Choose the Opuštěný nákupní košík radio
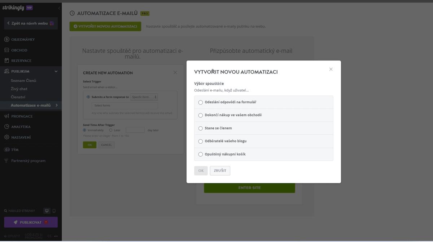The image size is (433, 242). (201, 154)
